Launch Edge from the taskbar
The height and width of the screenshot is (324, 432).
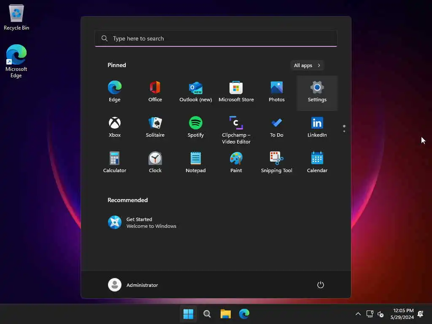point(244,314)
